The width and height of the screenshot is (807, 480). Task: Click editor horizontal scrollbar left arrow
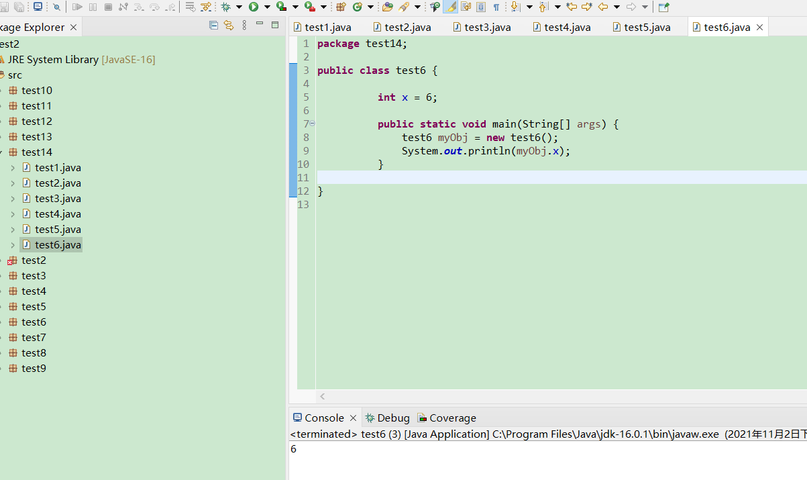[x=323, y=397]
